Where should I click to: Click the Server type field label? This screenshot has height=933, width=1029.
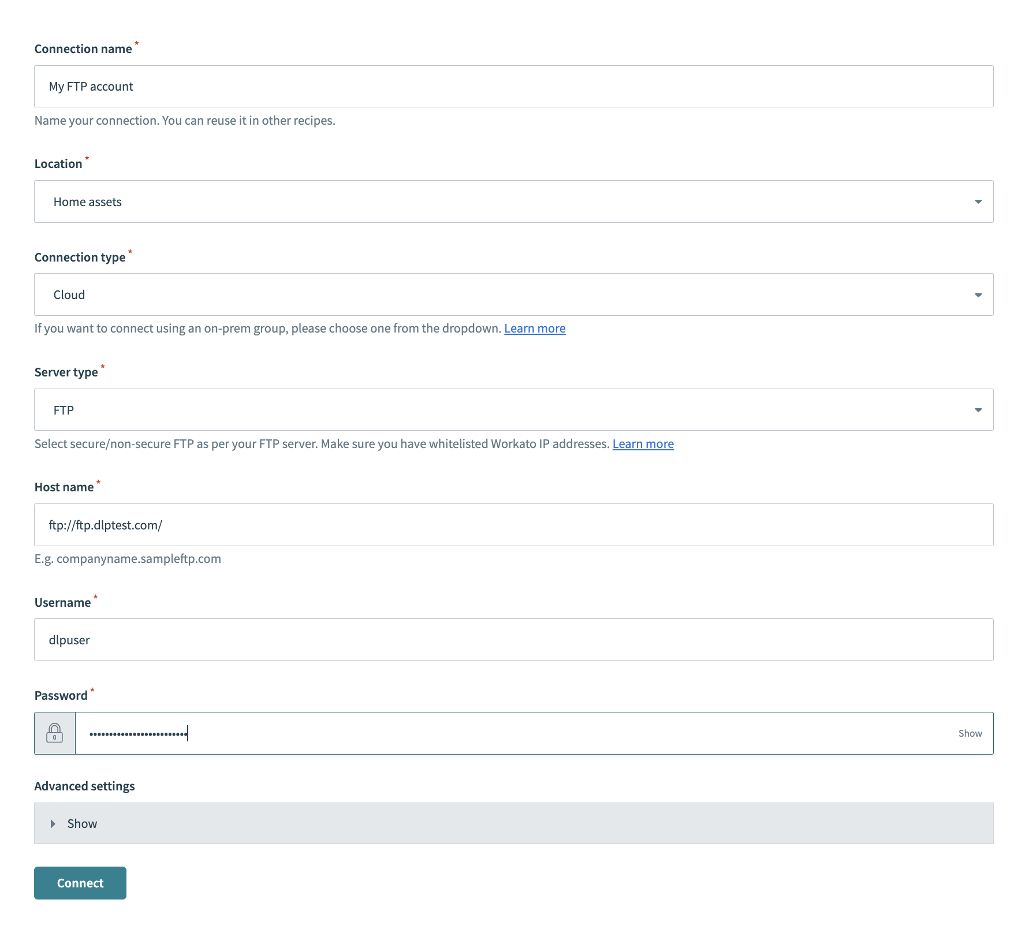point(66,372)
